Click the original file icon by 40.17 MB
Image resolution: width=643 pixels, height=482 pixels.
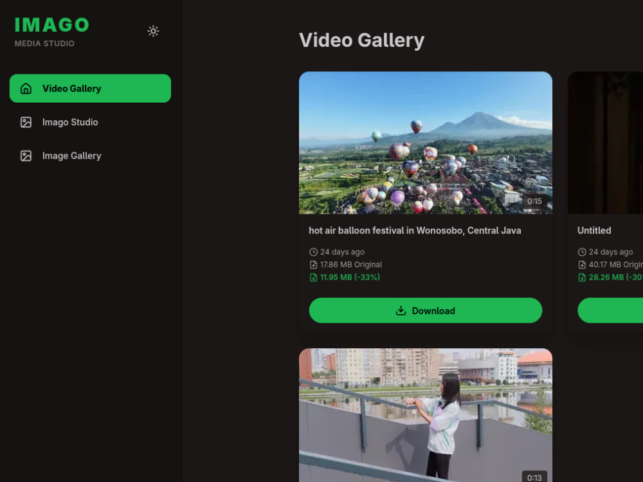(582, 265)
